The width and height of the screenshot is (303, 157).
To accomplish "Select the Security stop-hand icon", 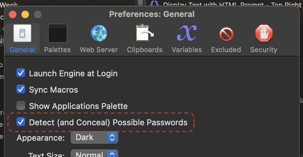I will click(264, 33).
